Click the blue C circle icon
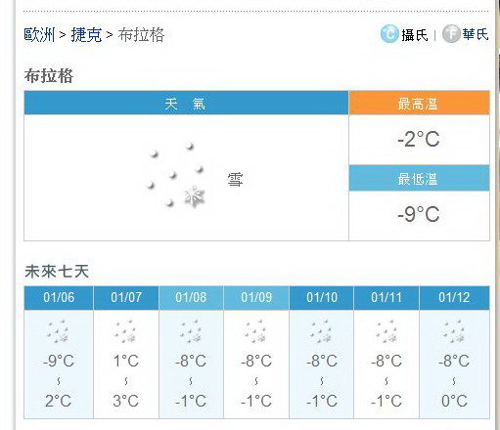500x430 pixels. pyautogui.click(x=389, y=34)
